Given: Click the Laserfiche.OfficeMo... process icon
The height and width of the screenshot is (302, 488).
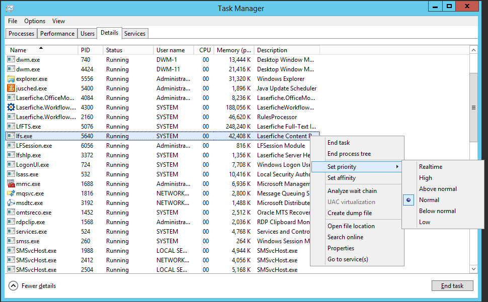Looking at the screenshot, I should pyautogui.click(x=11, y=98).
